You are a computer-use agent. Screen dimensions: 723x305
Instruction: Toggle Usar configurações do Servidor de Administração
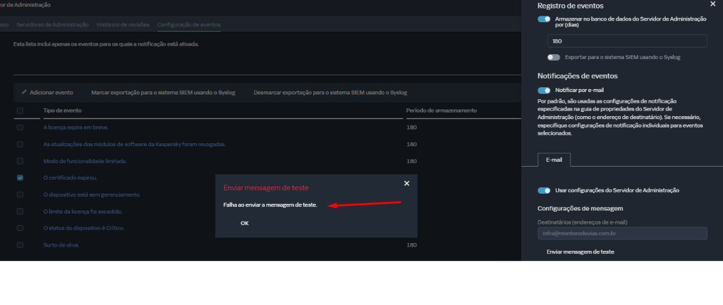(x=544, y=190)
